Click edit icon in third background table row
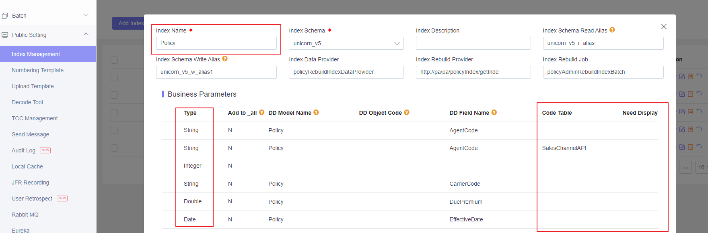Screen dimensions: 708x233 (x=682, y=111)
